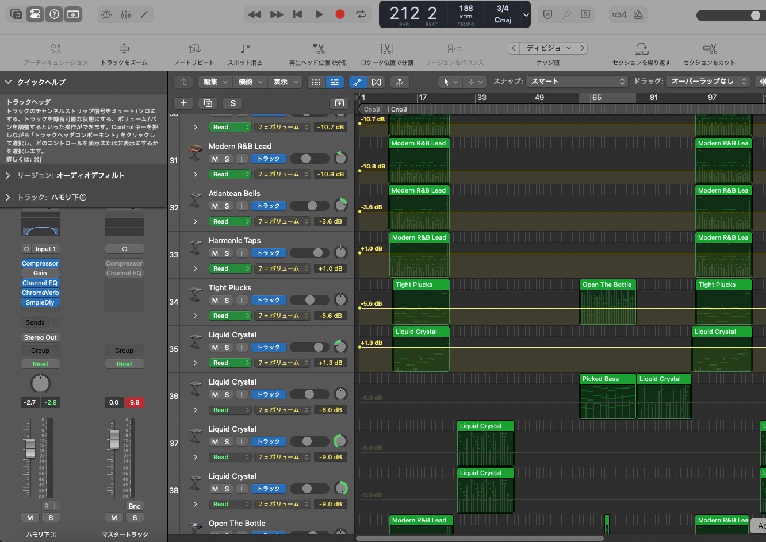Click the add track plus button

183,103
